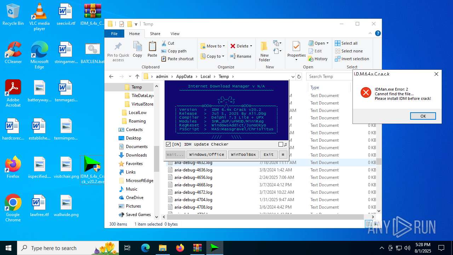Image resolution: width=453 pixels, height=255 pixels.
Task: Open CCleaner desktop shortcut
Action: 13,53
